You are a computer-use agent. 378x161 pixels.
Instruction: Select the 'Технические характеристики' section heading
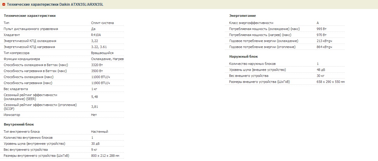tap(30, 16)
